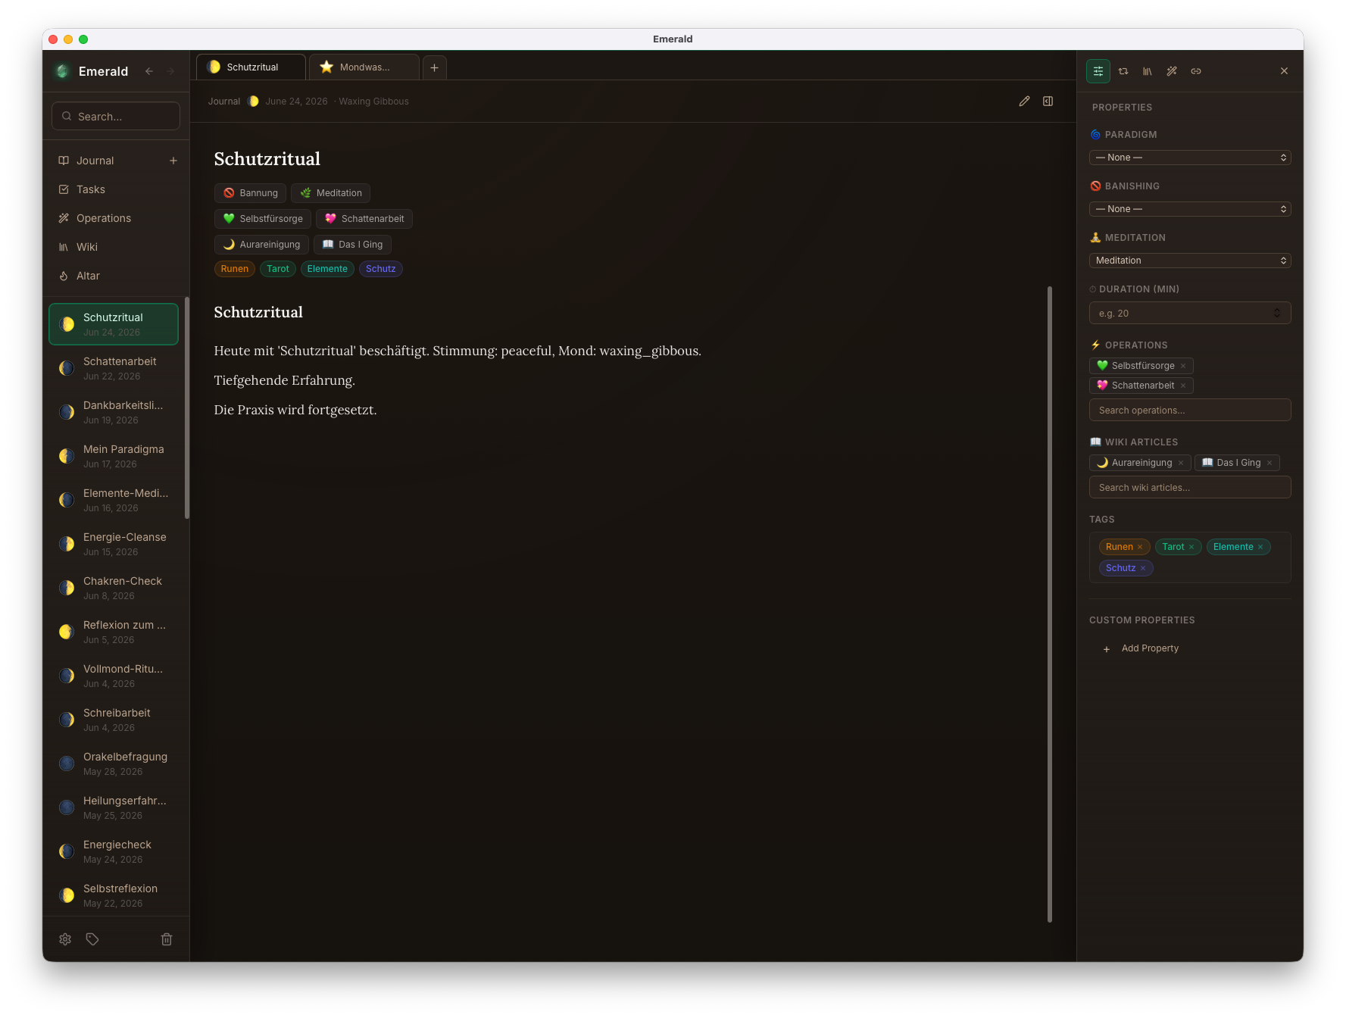Switch to the Schutzritual tab
This screenshot has width=1346, height=1018.
[251, 67]
